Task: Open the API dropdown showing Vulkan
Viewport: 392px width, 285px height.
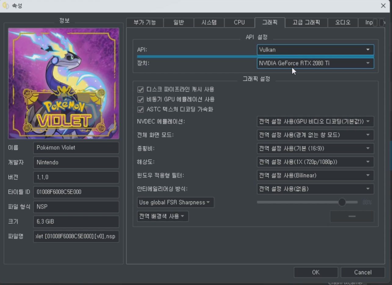Action: 315,50
